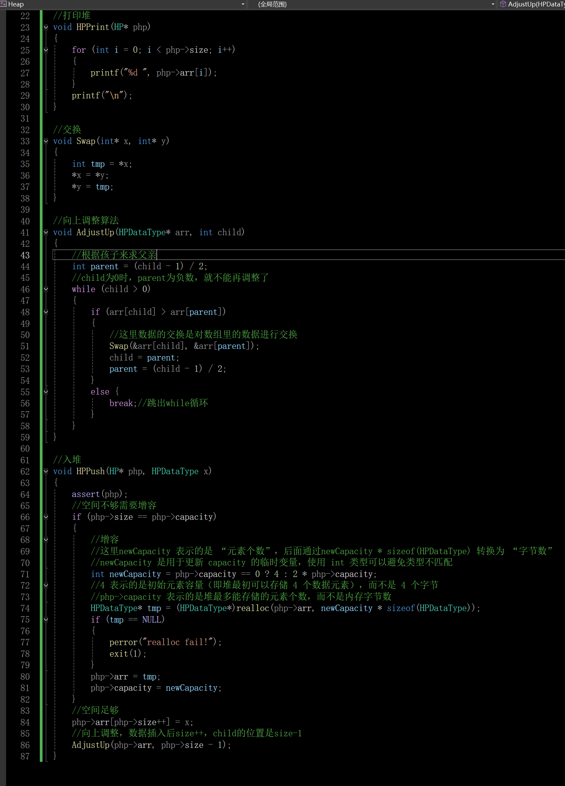Click the //空间不够需要增容 comment
The image size is (565, 786).
[x=114, y=505]
